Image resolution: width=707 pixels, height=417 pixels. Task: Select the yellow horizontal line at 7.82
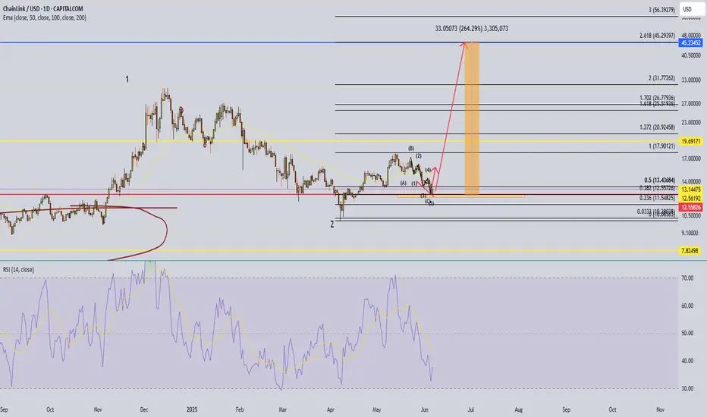tap(338, 251)
